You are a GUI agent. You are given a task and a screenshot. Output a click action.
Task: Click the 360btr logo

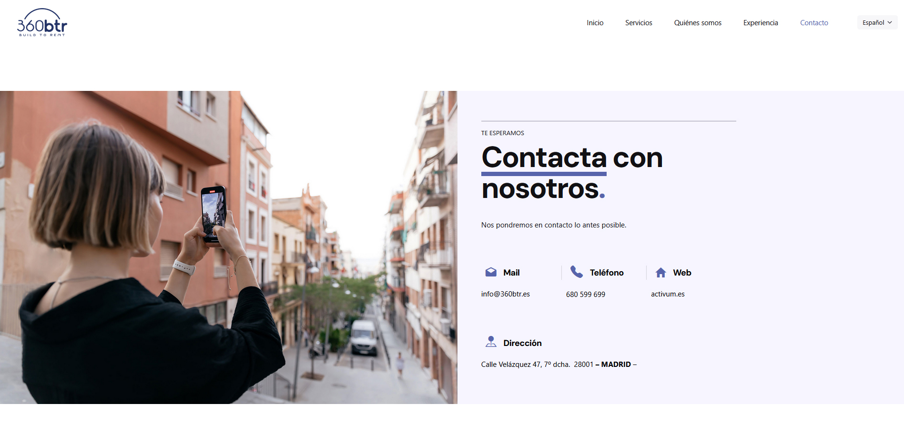(x=42, y=22)
